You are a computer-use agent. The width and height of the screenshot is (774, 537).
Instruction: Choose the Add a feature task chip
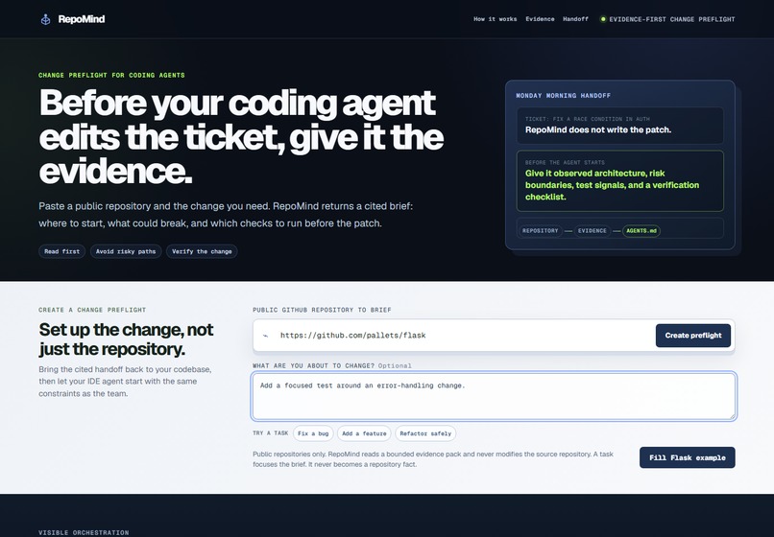click(364, 433)
